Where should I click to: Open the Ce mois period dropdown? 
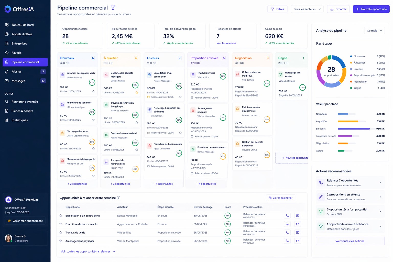tap(375, 30)
